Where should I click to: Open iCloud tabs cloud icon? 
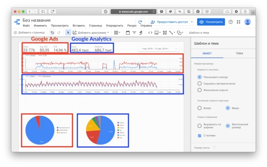pyautogui.click(x=227, y=12)
